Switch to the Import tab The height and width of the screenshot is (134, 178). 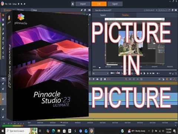[x=83, y=4]
